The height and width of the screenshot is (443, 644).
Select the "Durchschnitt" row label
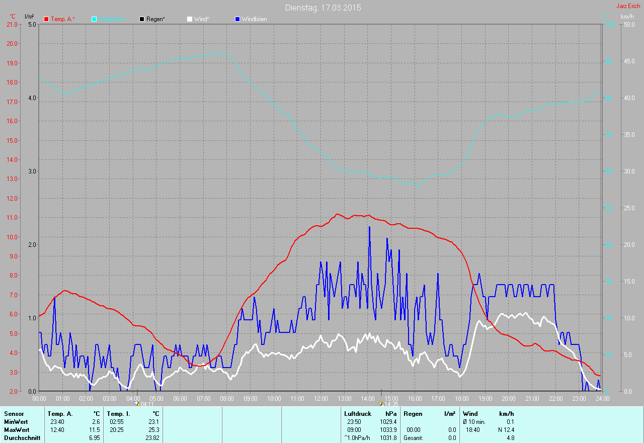pos(22,438)
